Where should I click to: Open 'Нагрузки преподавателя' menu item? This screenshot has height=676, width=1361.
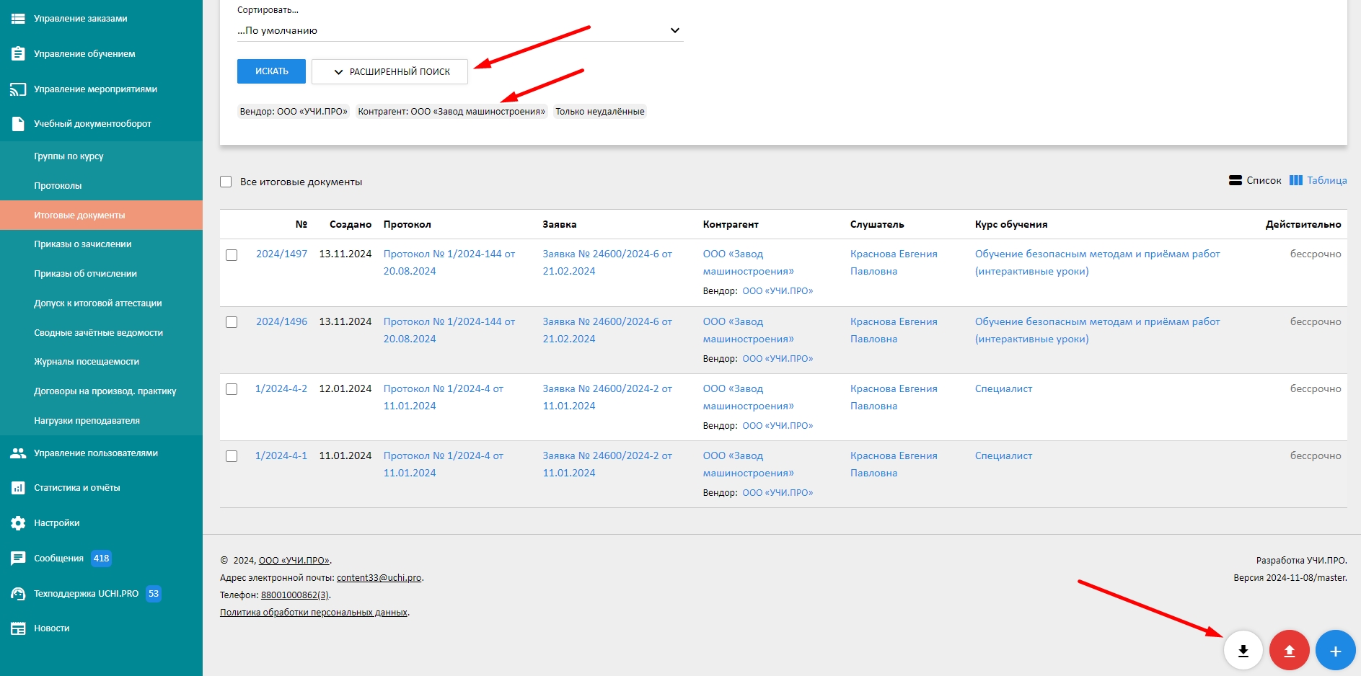[101, 421]
